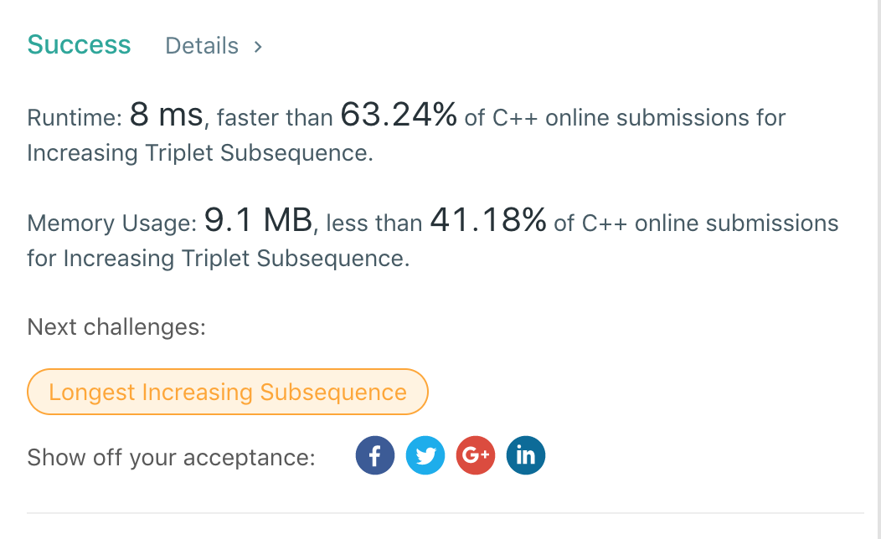881x539 pixels.
Task: Click the Memory Usage label text
Action: [x=111, y=223]
